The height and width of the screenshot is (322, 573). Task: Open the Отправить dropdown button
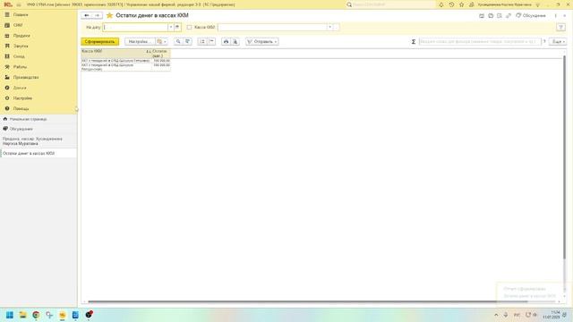pos(262,42)
